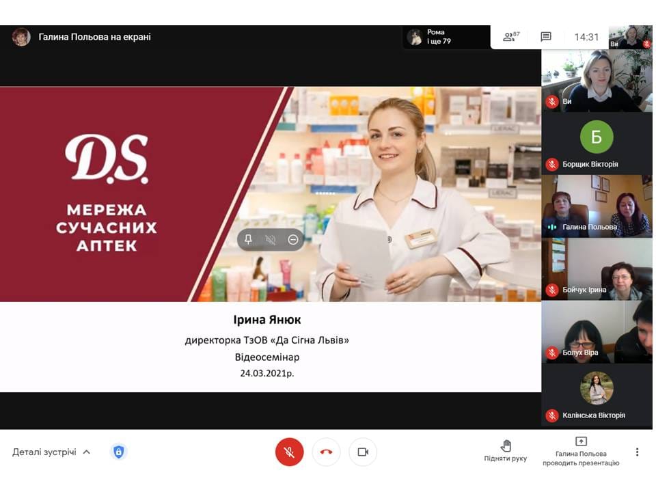Pin the presentation with the pin icon
The width and height of the screenshot is (656, 492).
(x=248, y=239)
